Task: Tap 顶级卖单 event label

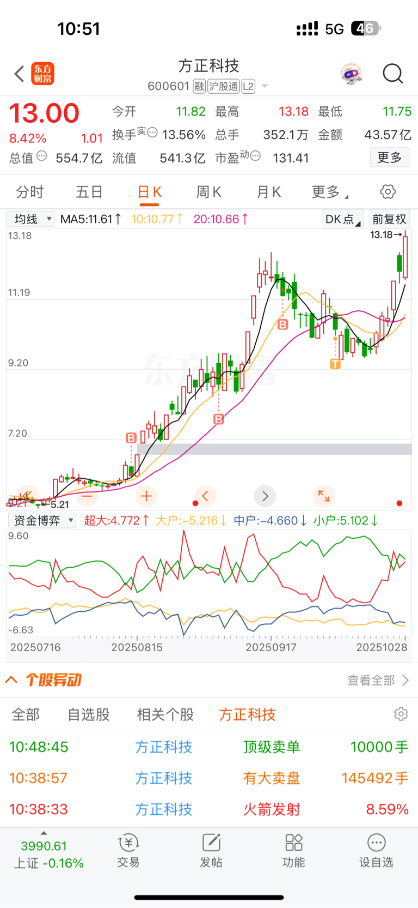Action: click(272, 747)
